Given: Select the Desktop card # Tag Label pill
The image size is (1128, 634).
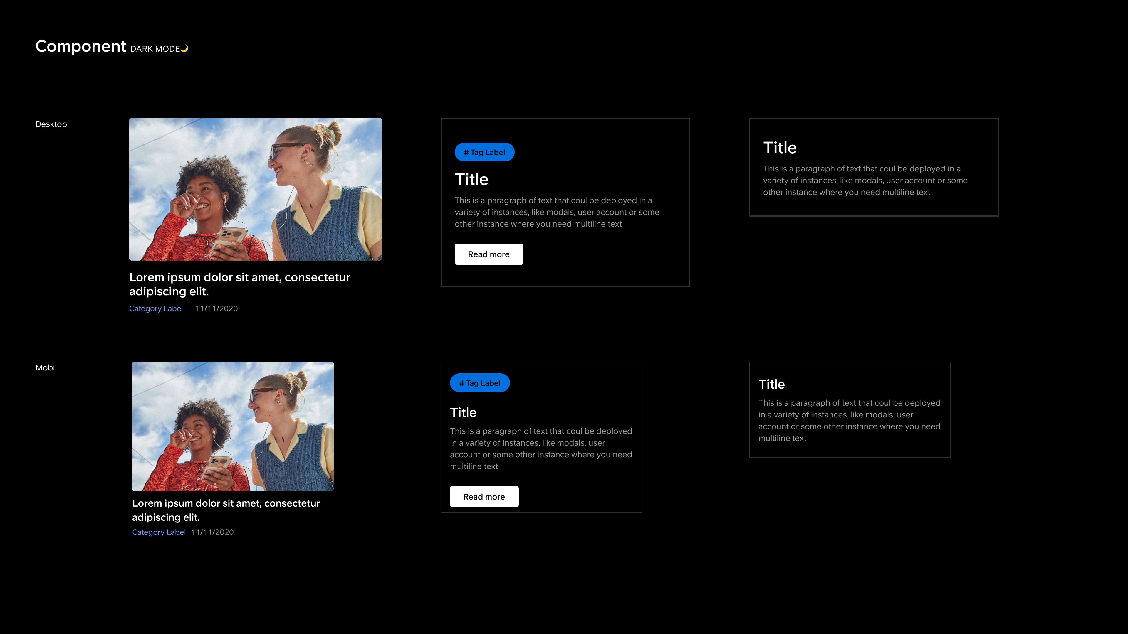Looking at the screenshot, I should point(484,152).
